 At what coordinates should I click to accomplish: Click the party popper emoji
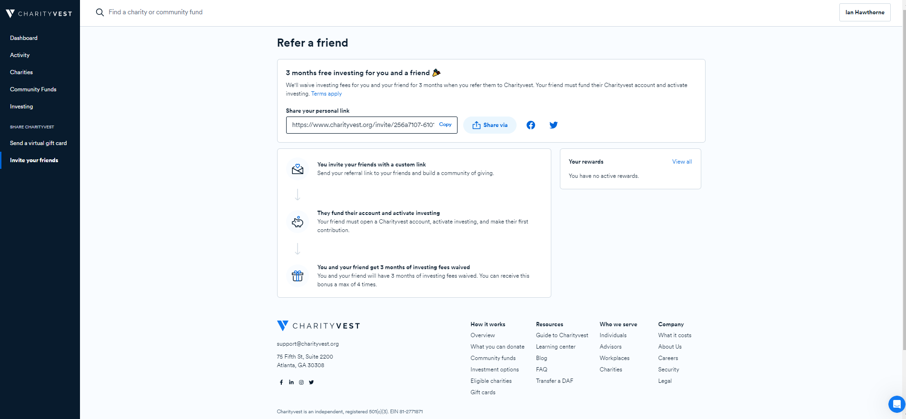[x=437, y=73]
